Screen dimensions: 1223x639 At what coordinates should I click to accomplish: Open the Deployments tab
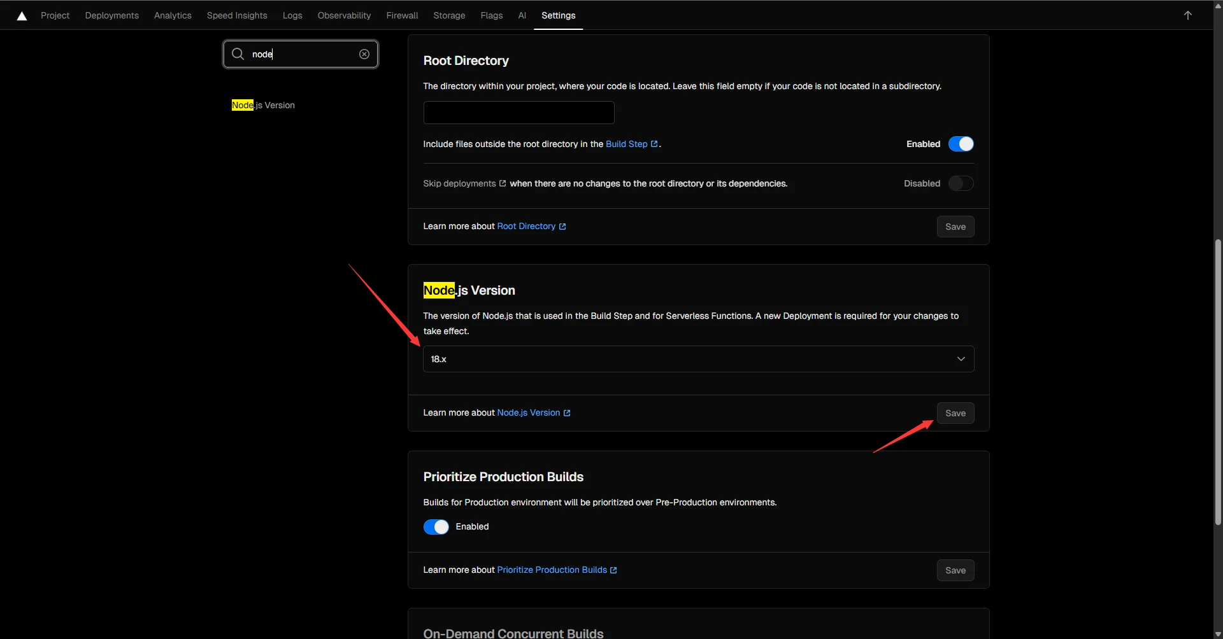(x=111, y=15)
